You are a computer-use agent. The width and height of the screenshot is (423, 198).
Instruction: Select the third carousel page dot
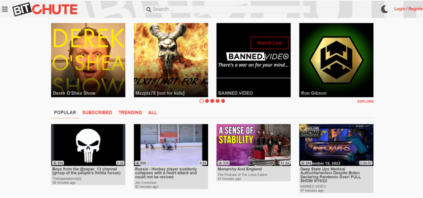(212, 101)
